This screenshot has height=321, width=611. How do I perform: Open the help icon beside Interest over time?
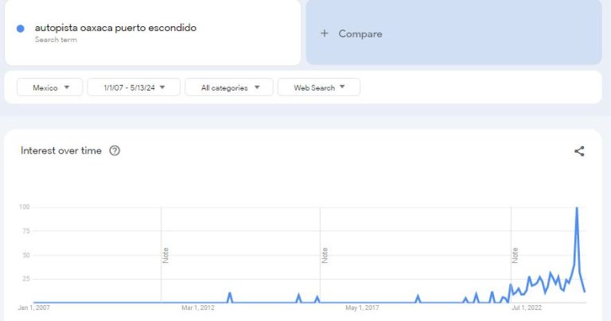(x=115, y=151)
